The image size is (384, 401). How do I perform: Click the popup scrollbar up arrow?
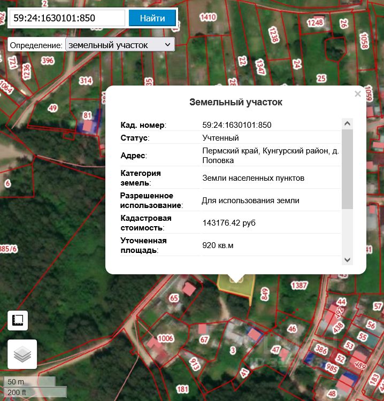pos(347,124)
